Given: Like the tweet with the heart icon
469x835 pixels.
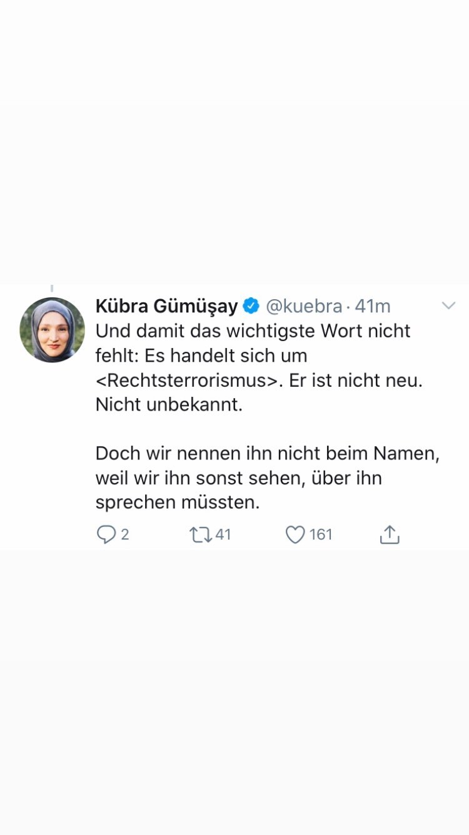Looking at the screenshot, I should click(x=295, y=535).
